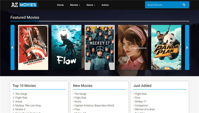
Task: Open Flow in New Movies list
Action: 77,109
